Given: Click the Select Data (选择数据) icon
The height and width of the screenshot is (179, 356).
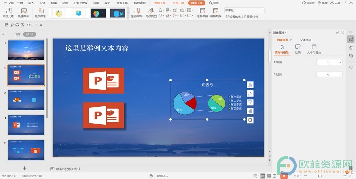Looking at the screenshot, I should (202, 11).
